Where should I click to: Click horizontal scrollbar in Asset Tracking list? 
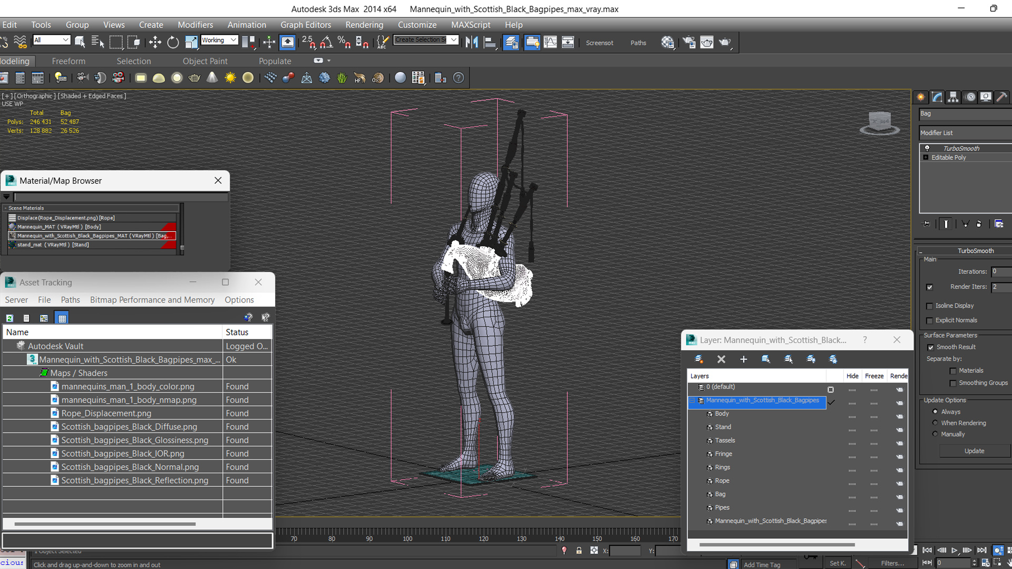tap(105, 524)
